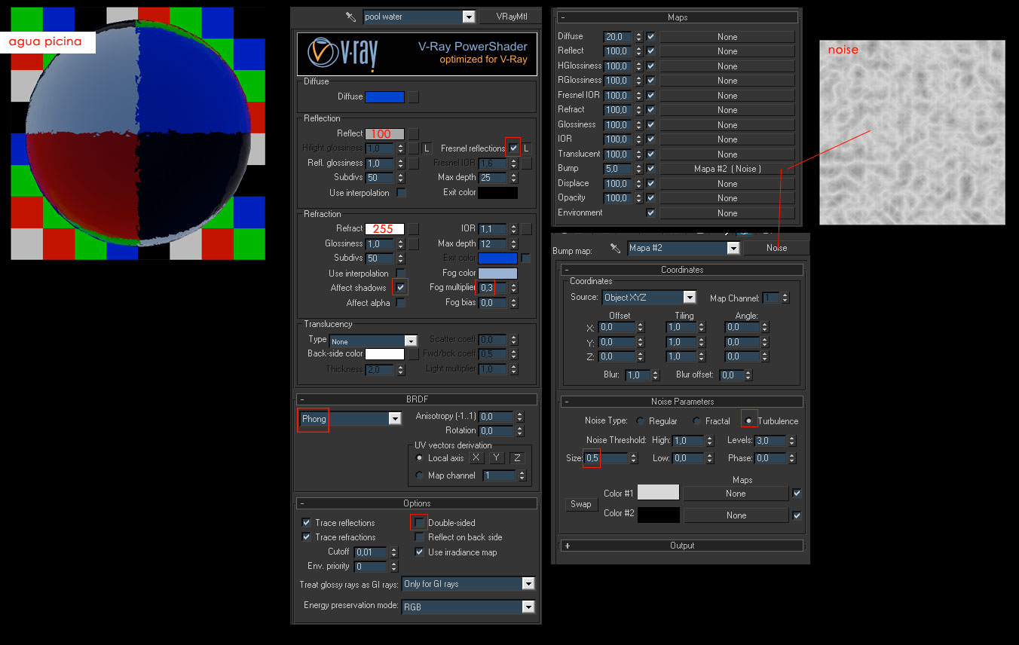Open the Mapa #2 bump map name dropdown
The image size is (1019, 645).
coord(733,248)
